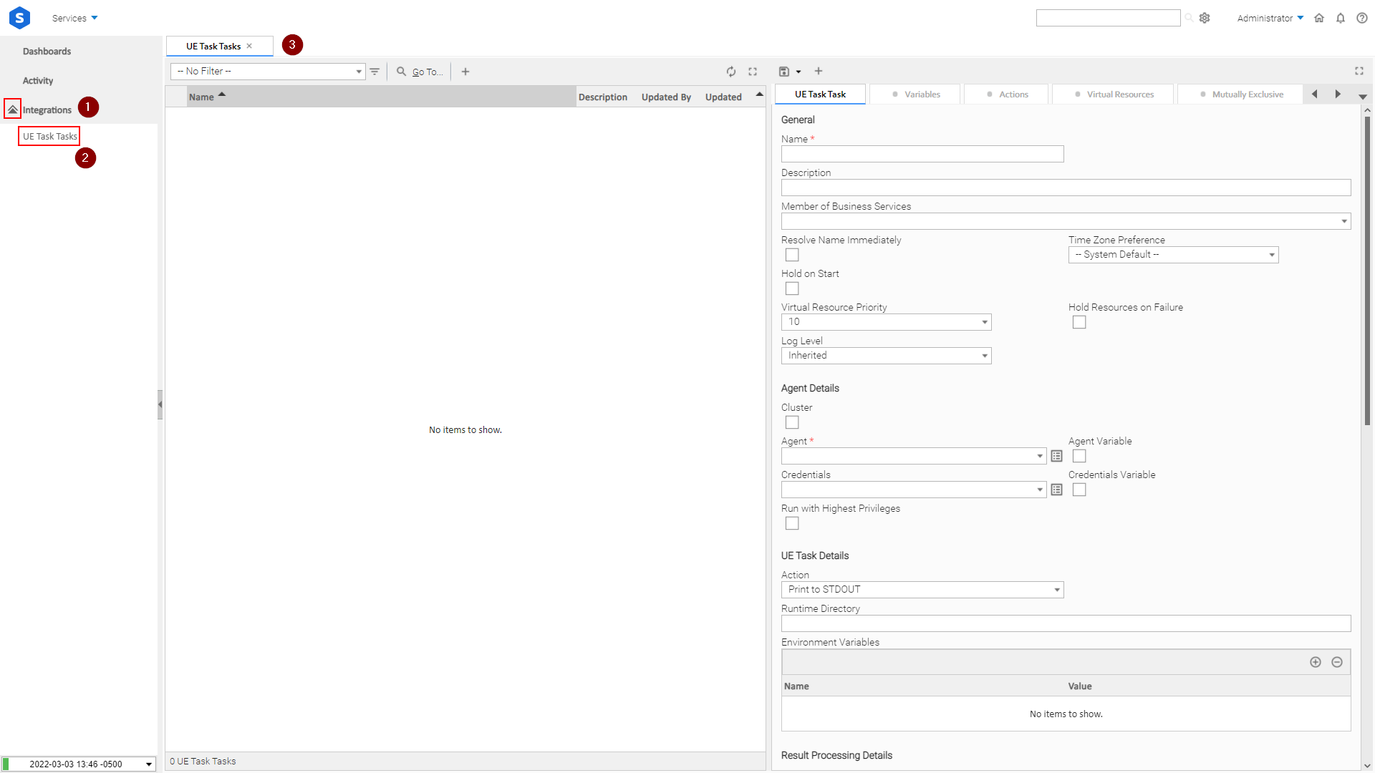Remove environment variable row icon
1375x773 pixels.
[1337, 662]
